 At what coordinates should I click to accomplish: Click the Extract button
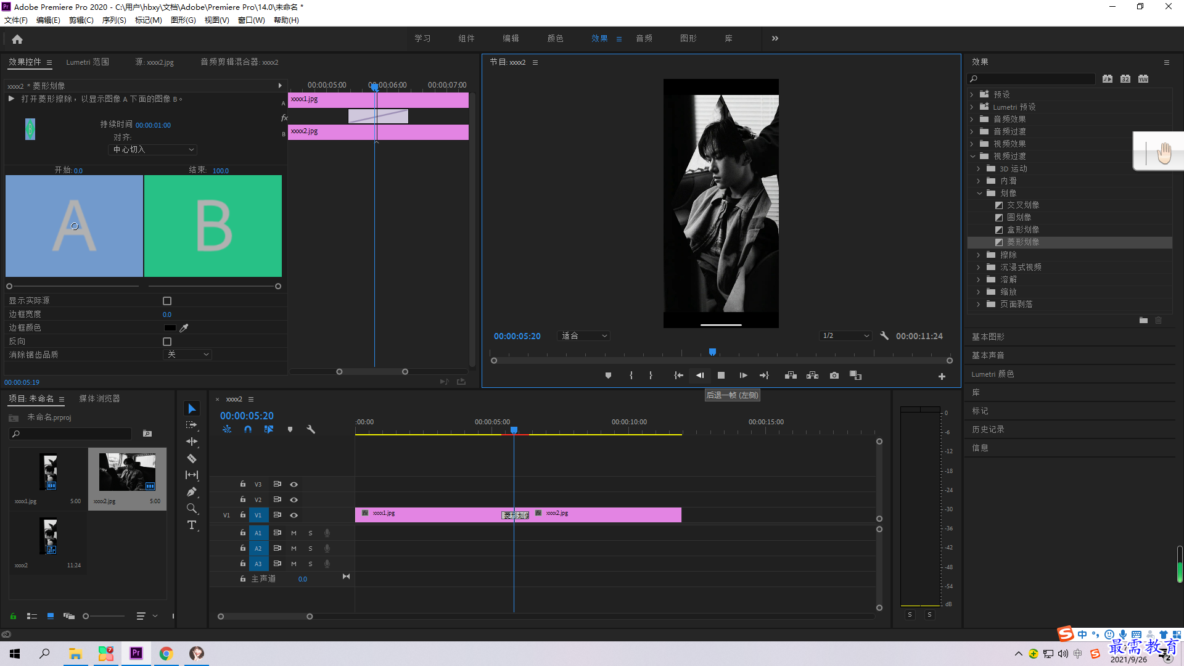coord(812,376)
